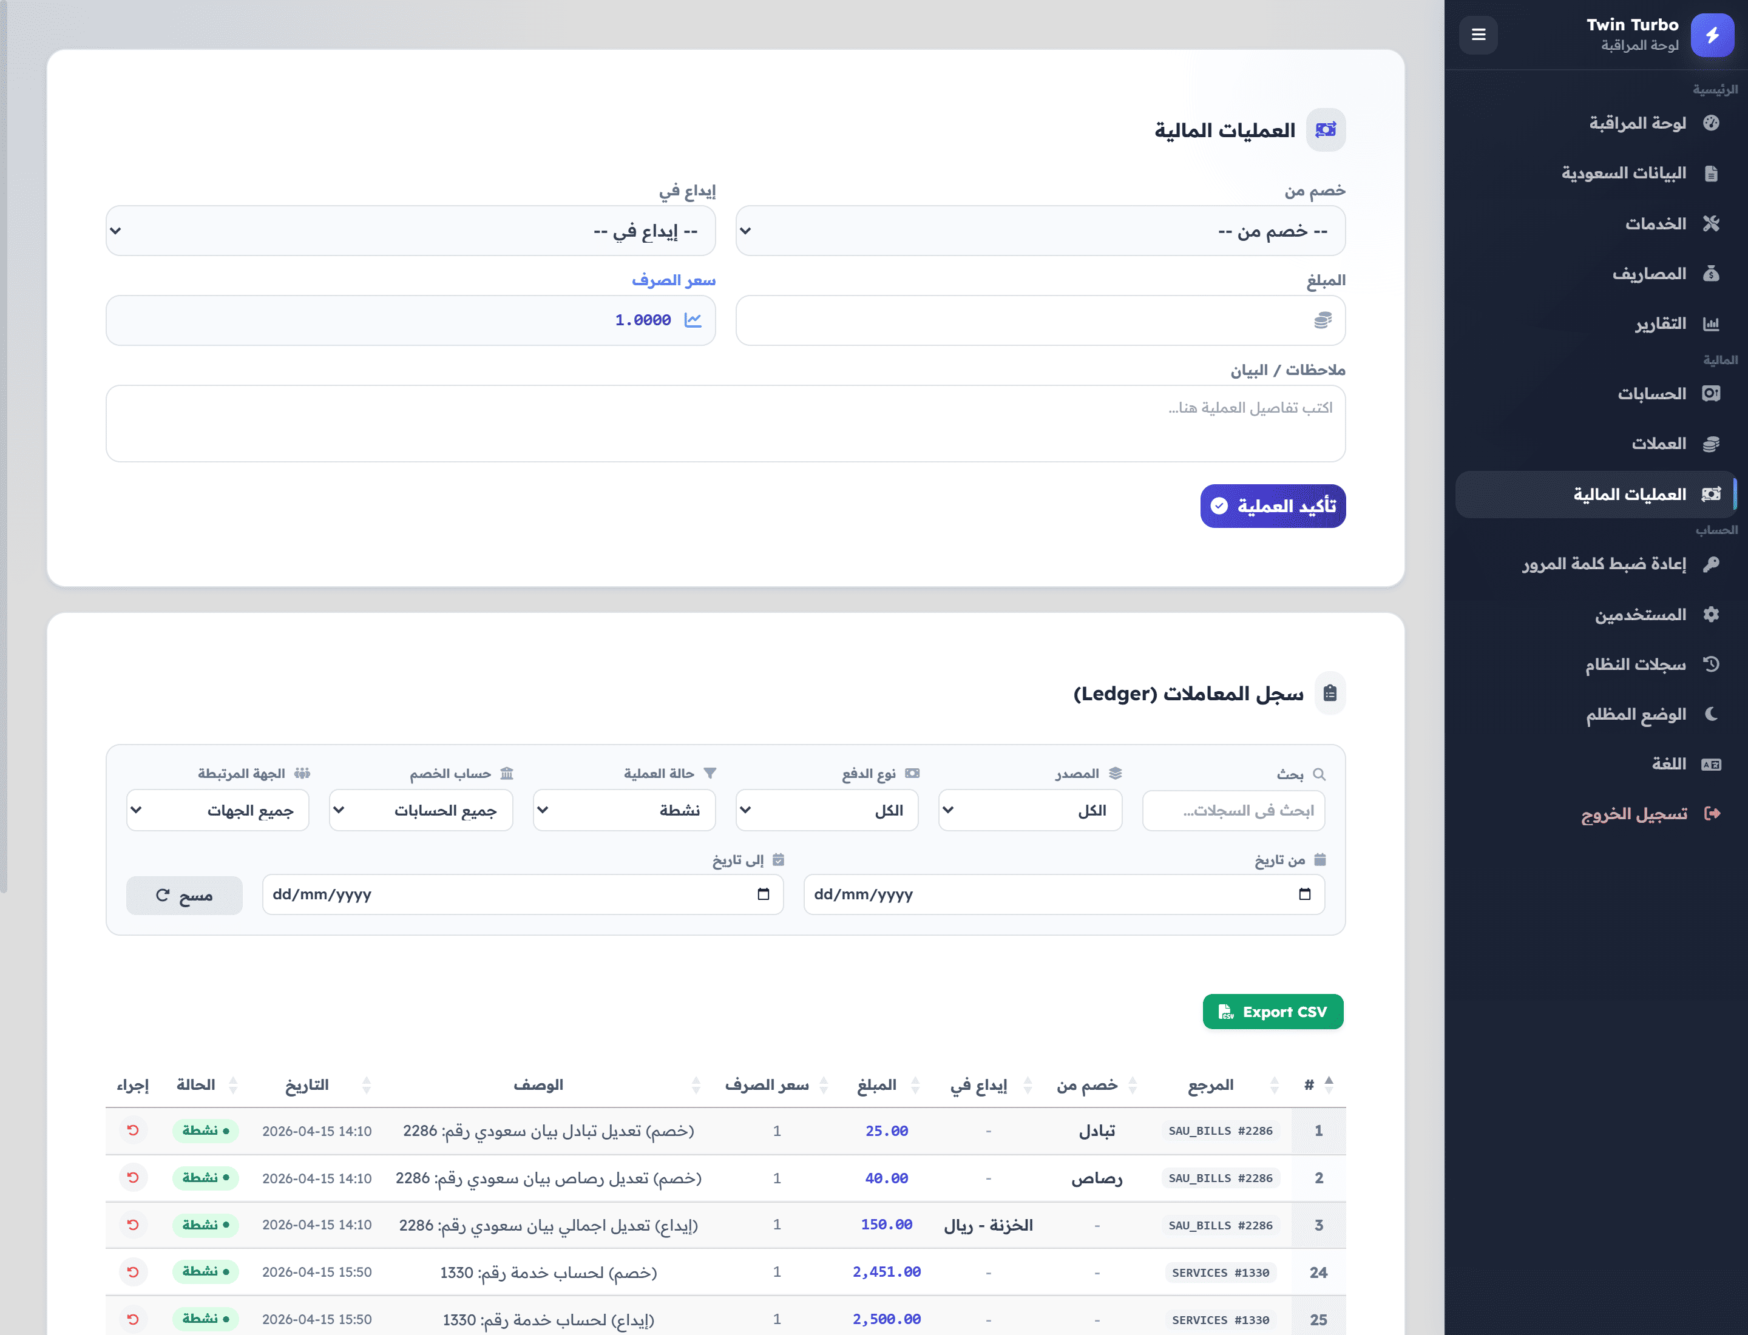The width and height of the screenshot is (1748, 1335).
Task: Reverse the 40.00 رصاص transaction row
Action: [133, 1178]
